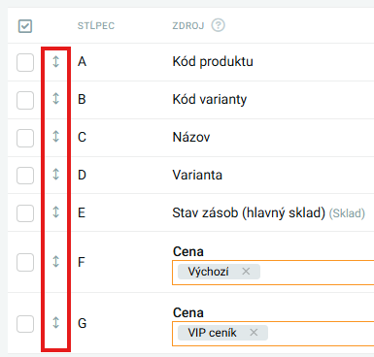Click the reorder arrow for column G
The height and width of the screenshot is (357, 374).
pos(56,323)
